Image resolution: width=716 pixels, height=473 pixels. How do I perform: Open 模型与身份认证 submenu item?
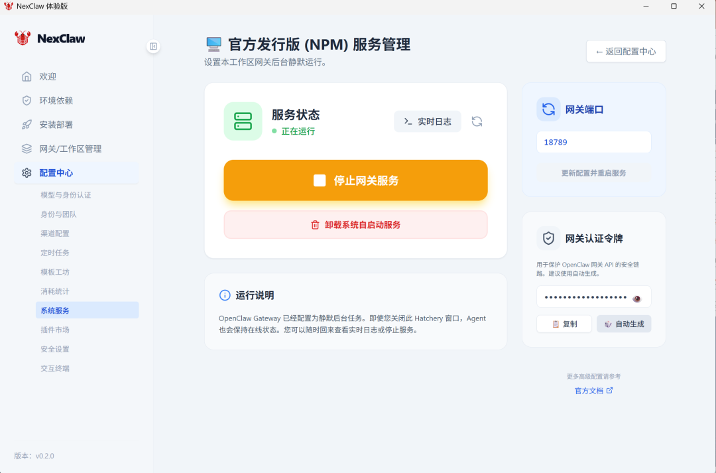[88, 195]
